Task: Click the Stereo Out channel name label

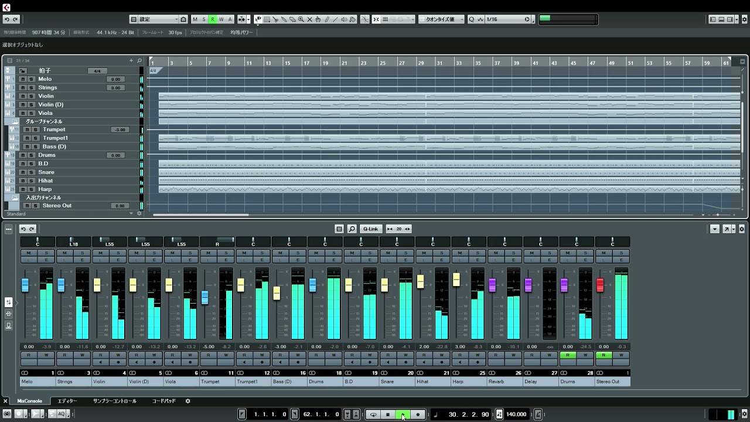Action: click(x=613, y=382)
